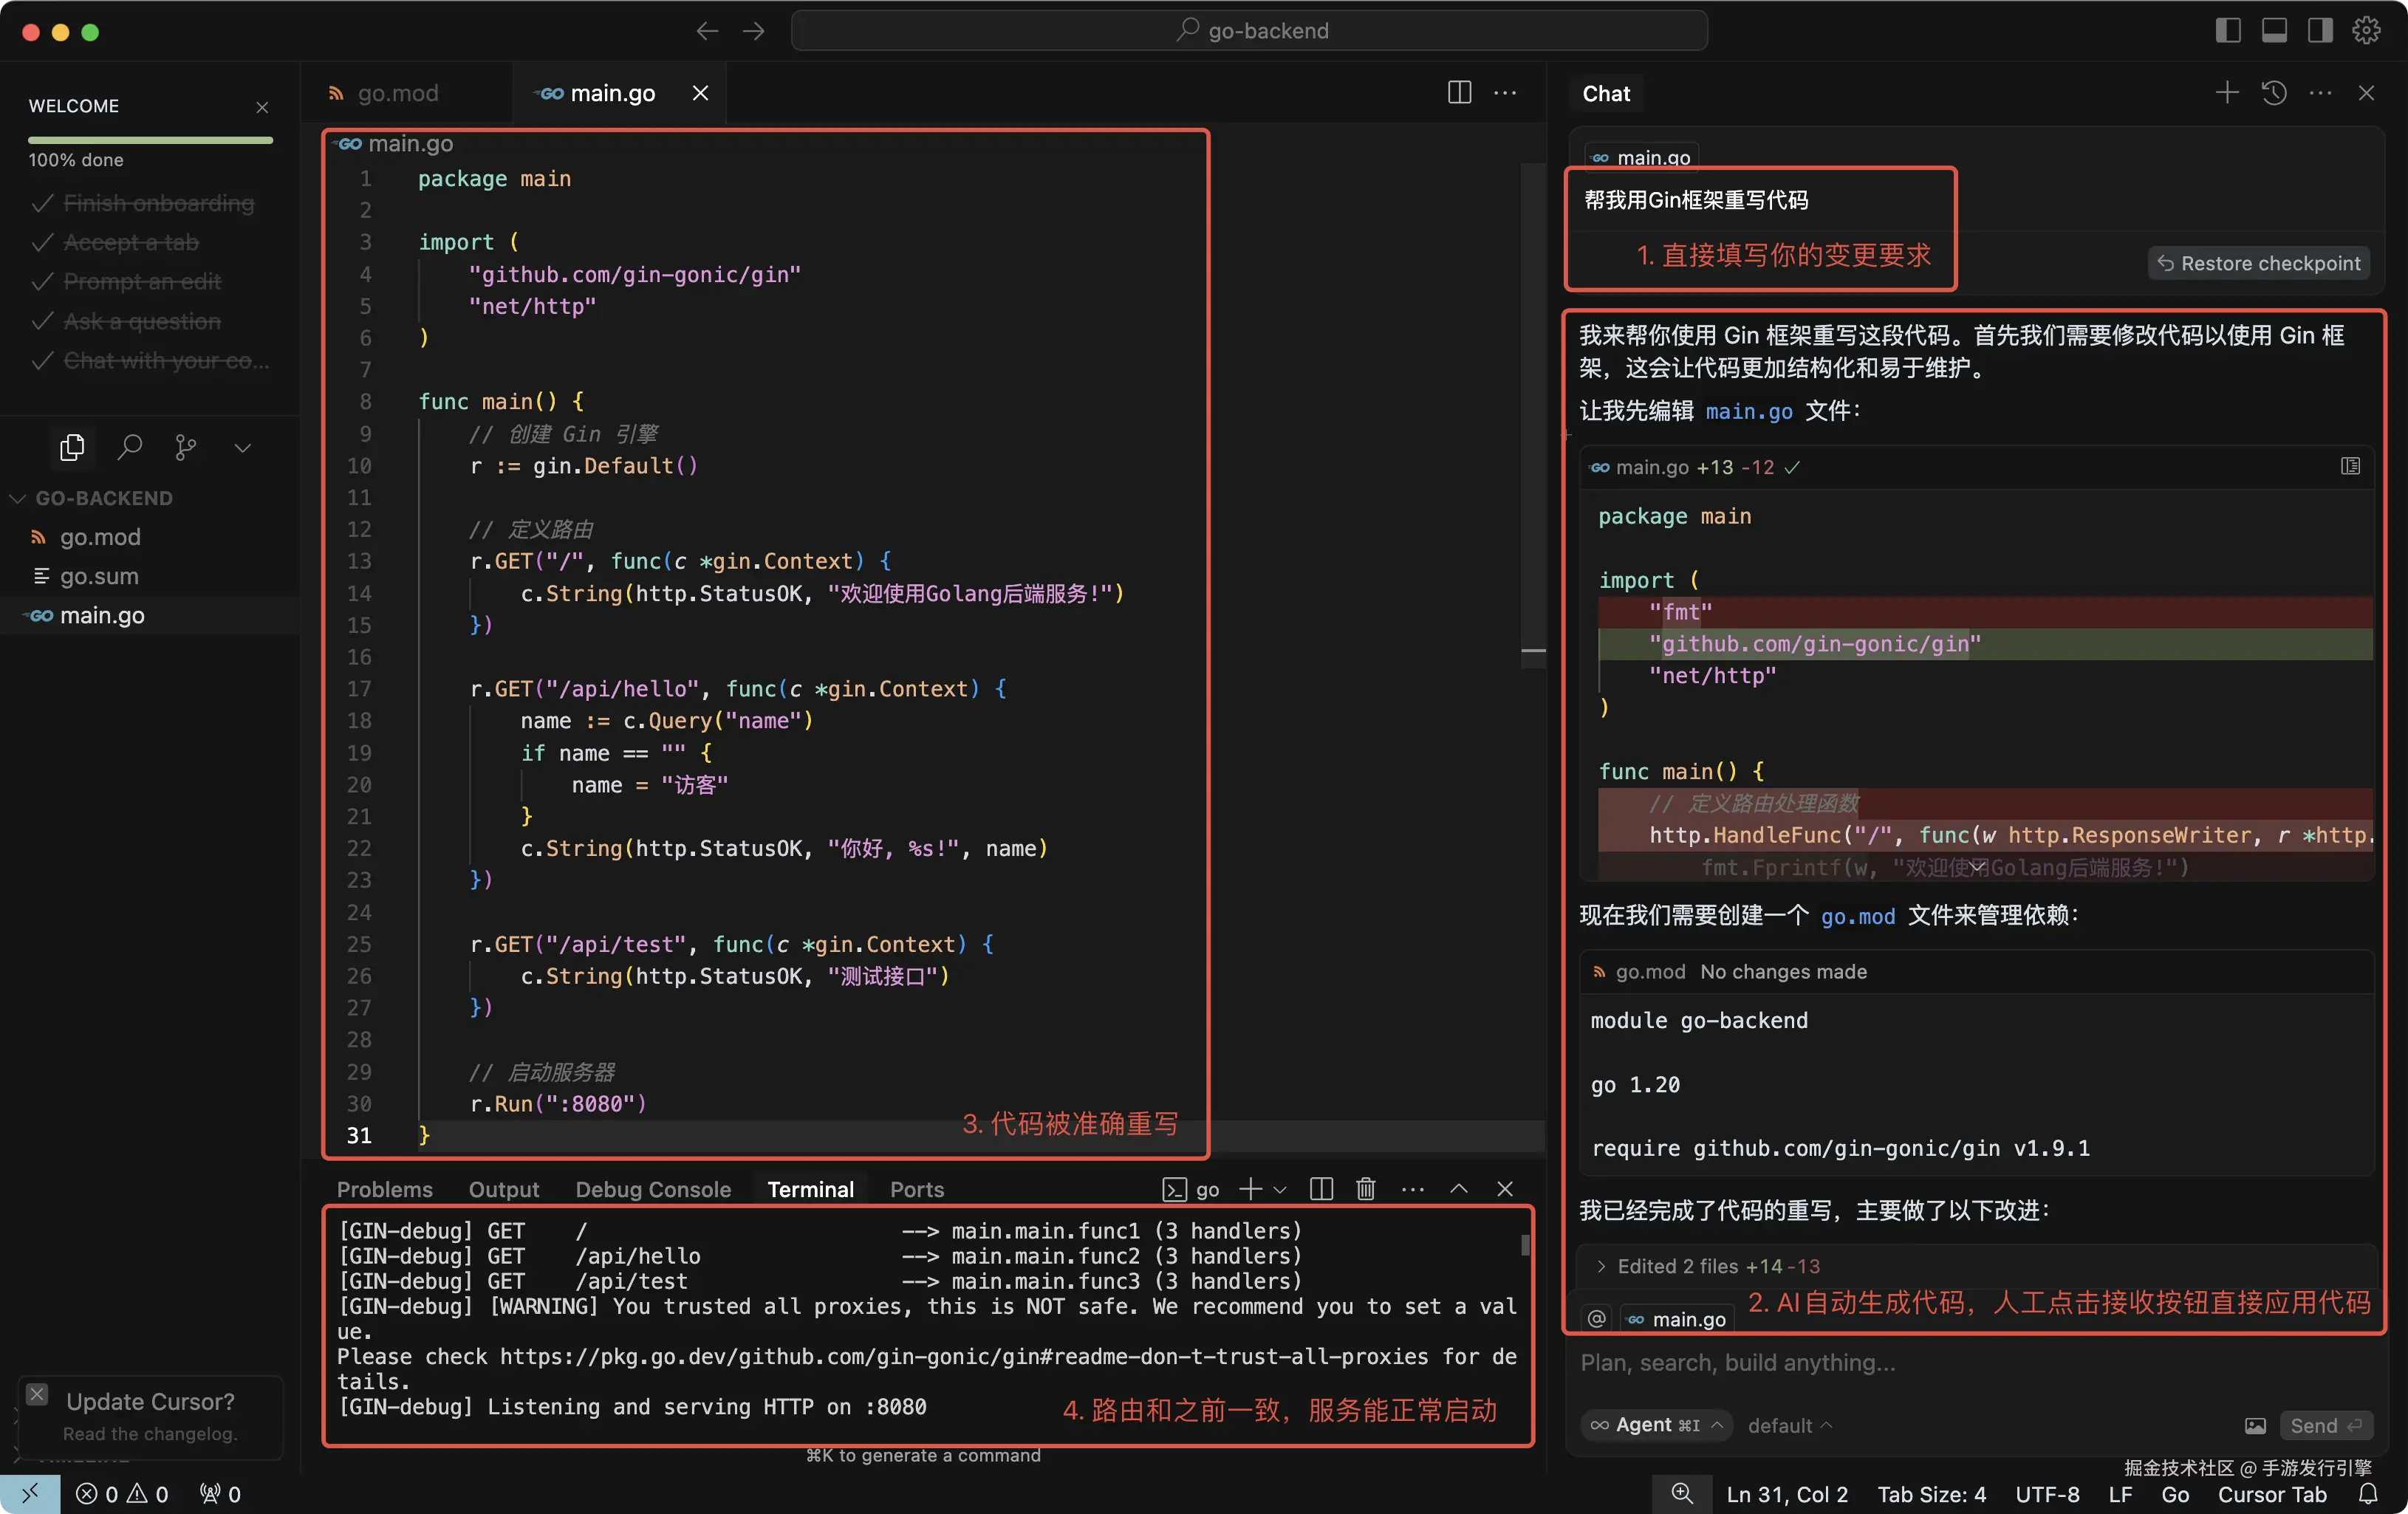Open the Agent mode dropdown

(1656, 1425)
